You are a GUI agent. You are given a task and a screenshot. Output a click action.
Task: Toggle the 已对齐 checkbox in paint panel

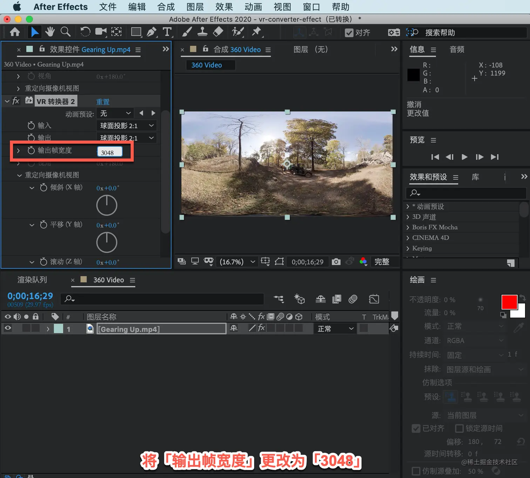416,428
